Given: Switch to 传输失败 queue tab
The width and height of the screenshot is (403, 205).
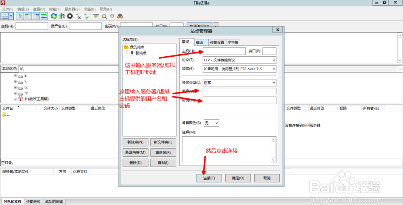Looking at the screenshot, I should point(33,202).
